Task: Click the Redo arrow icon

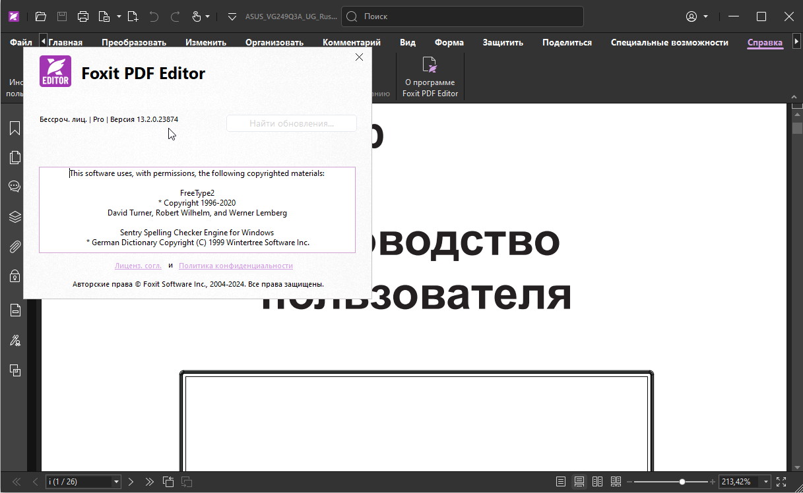Action: 175,16
